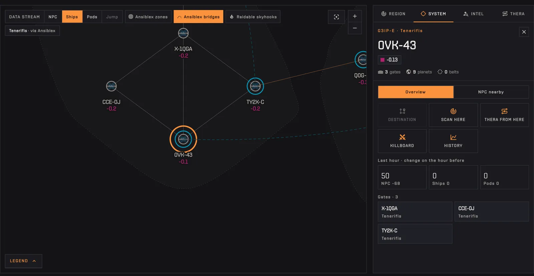
Task: Click the -0.13 security status swatch
Action: pyautogui.click(x=382, y=60)
